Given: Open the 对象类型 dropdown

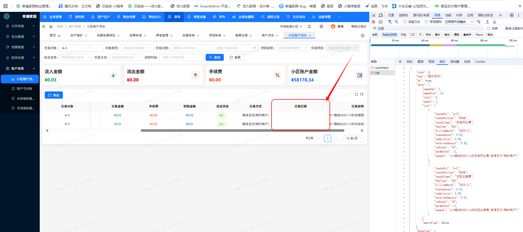Looking at the screenshot, I should [x=137, y=48].
